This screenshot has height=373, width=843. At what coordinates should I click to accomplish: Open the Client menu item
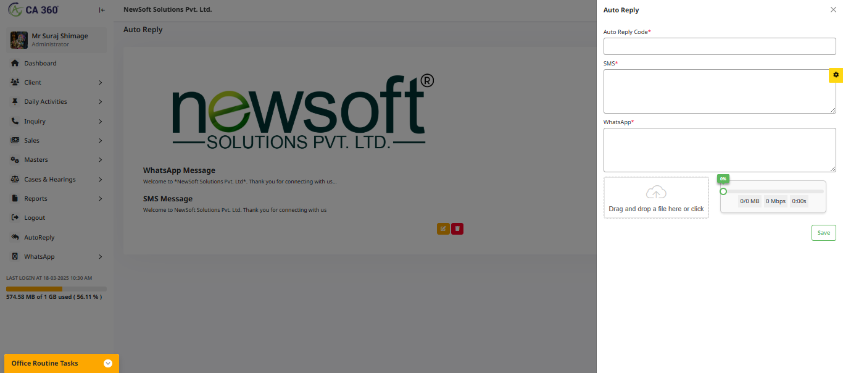[x=57, y=82]
